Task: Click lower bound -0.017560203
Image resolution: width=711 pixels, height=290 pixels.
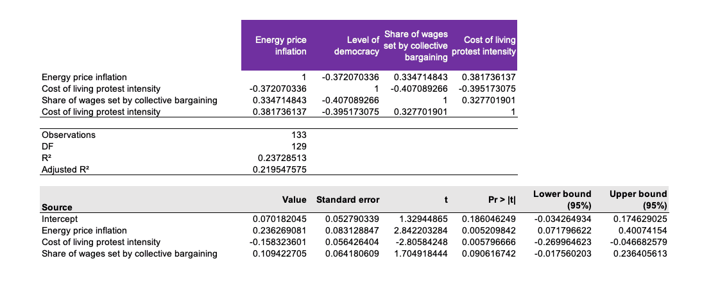Action: (562, 254)
